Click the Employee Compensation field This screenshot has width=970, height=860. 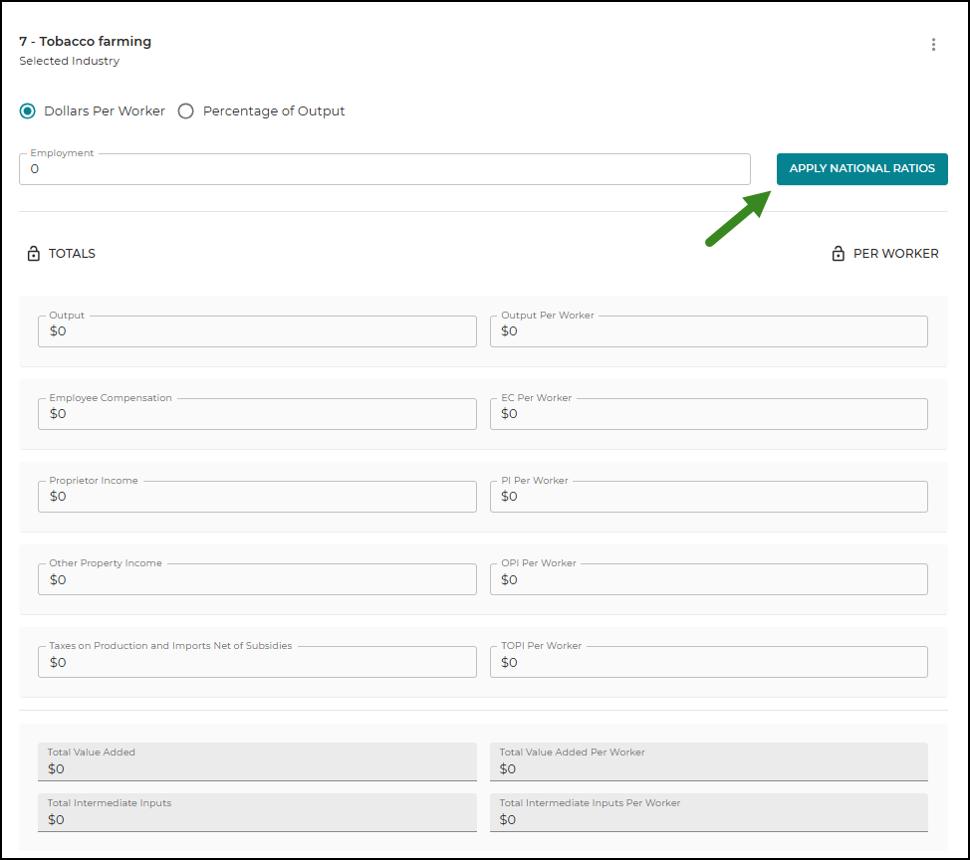point(257,414)
